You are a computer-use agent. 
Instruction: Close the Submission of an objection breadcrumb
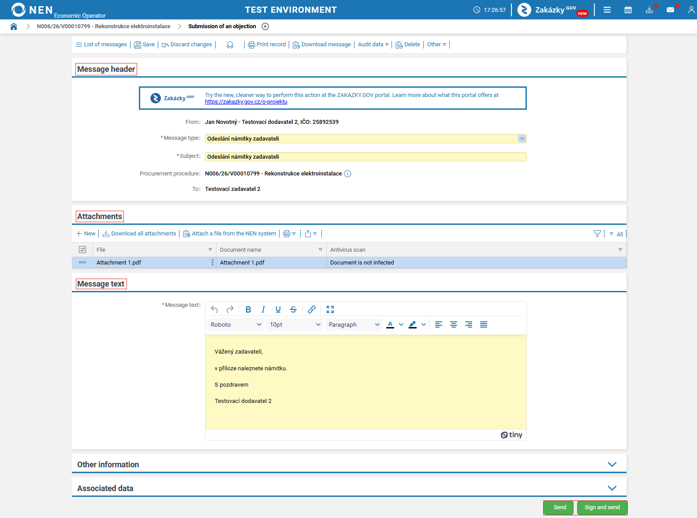pos(265,26)
